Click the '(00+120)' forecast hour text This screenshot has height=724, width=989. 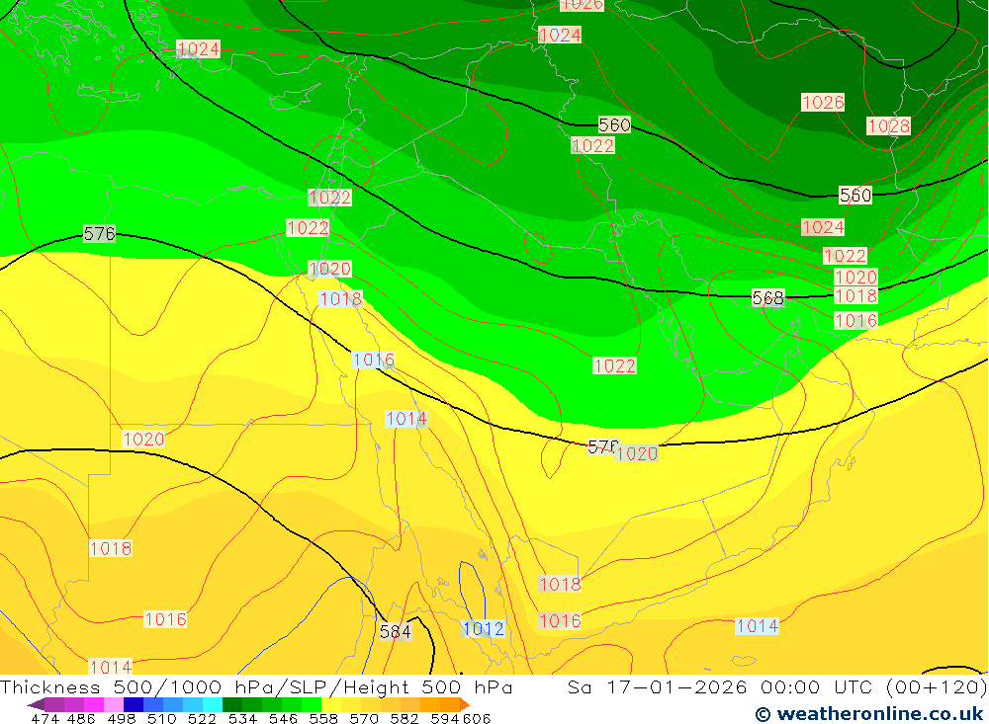pyautogui.click(x=936, y=686)
